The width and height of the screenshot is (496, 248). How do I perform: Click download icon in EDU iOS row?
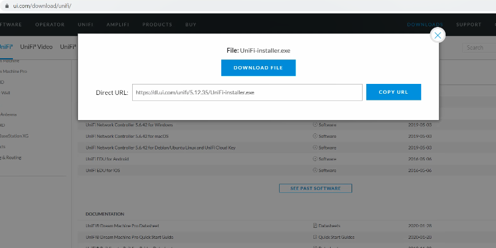(x=315, y=170)
